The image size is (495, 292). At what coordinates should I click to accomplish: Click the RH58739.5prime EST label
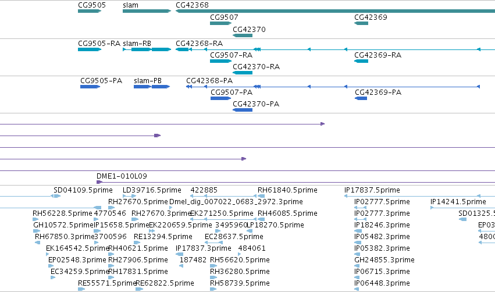pyautogui.click(x=240, y=283)
